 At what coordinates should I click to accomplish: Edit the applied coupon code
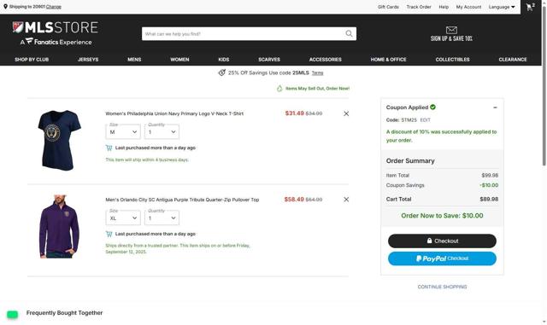coord(425,119)
